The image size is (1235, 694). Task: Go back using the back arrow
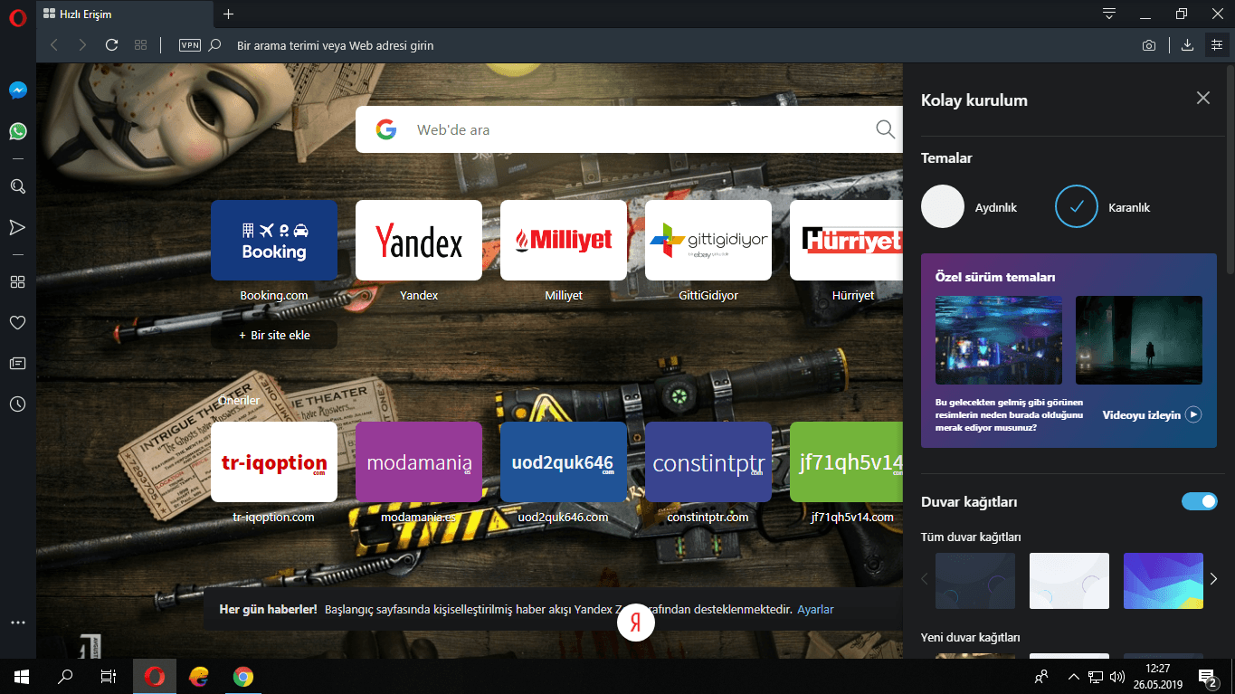53,44
